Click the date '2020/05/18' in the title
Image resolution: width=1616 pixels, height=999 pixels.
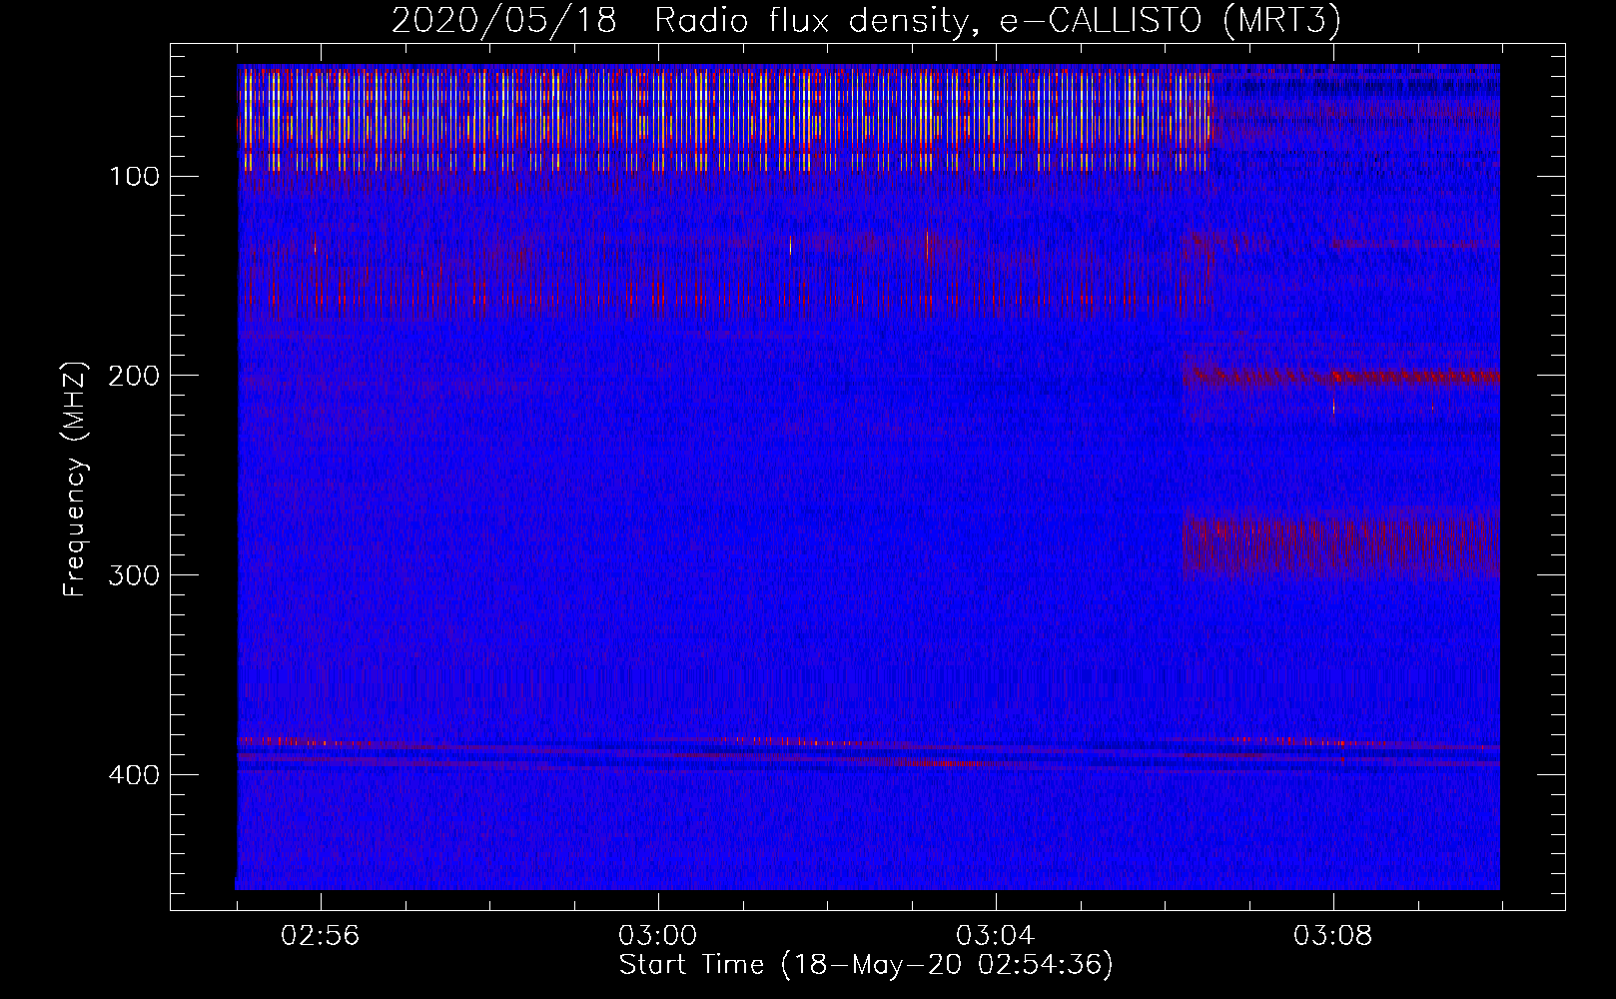503,21
